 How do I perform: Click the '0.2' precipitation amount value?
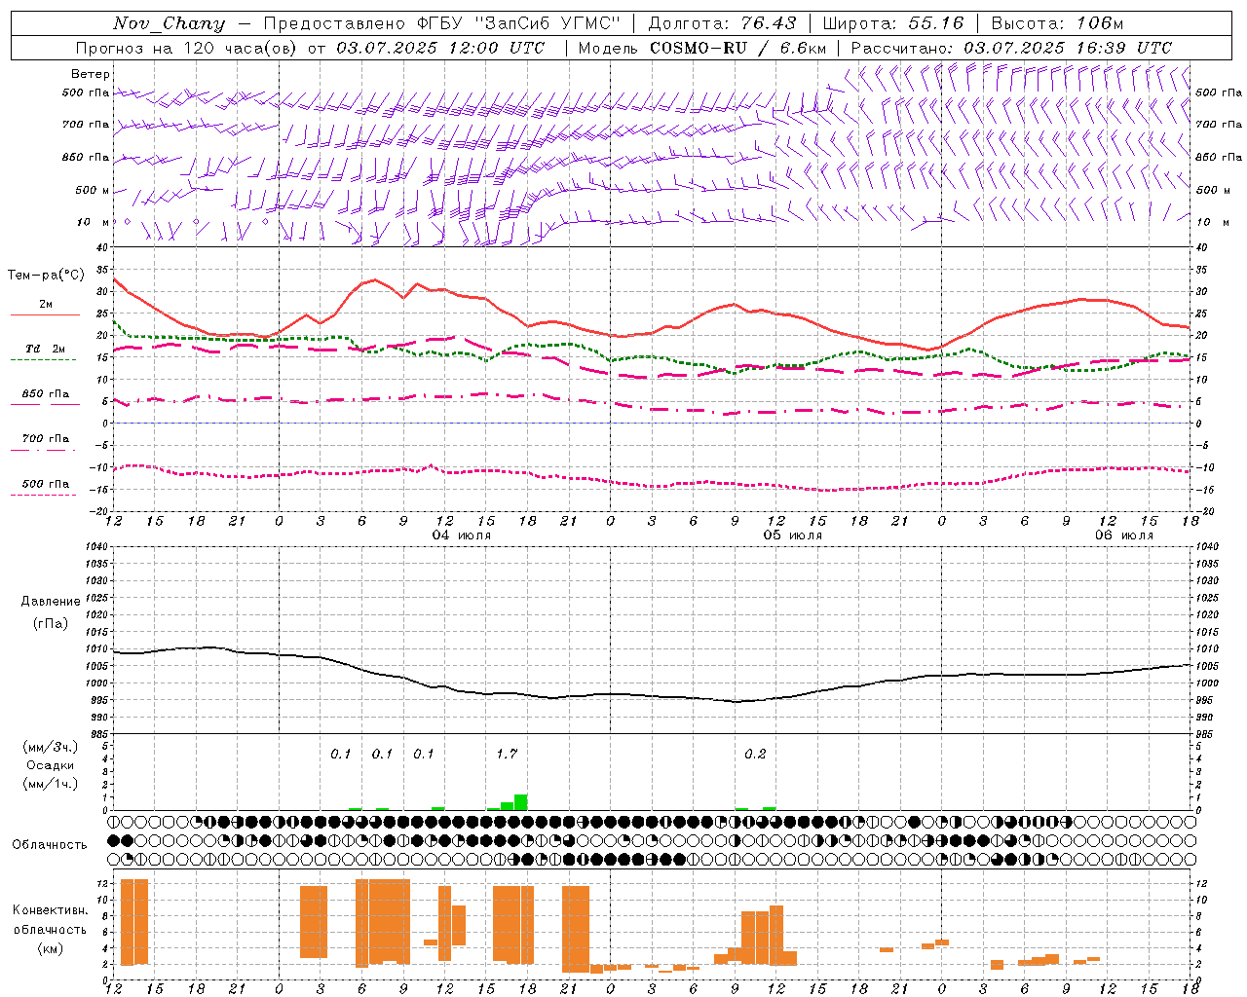[x=755, y=754]
